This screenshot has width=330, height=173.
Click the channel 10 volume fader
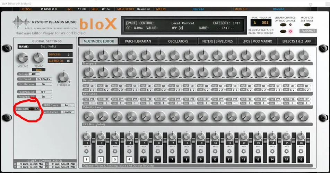pos(222,141)
